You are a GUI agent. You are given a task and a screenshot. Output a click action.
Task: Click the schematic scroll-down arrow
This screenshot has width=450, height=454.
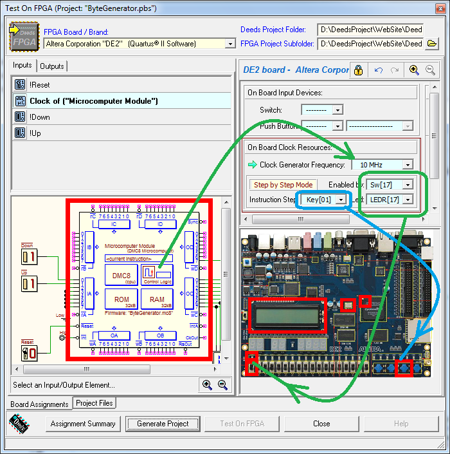click(x=226, y=359)
